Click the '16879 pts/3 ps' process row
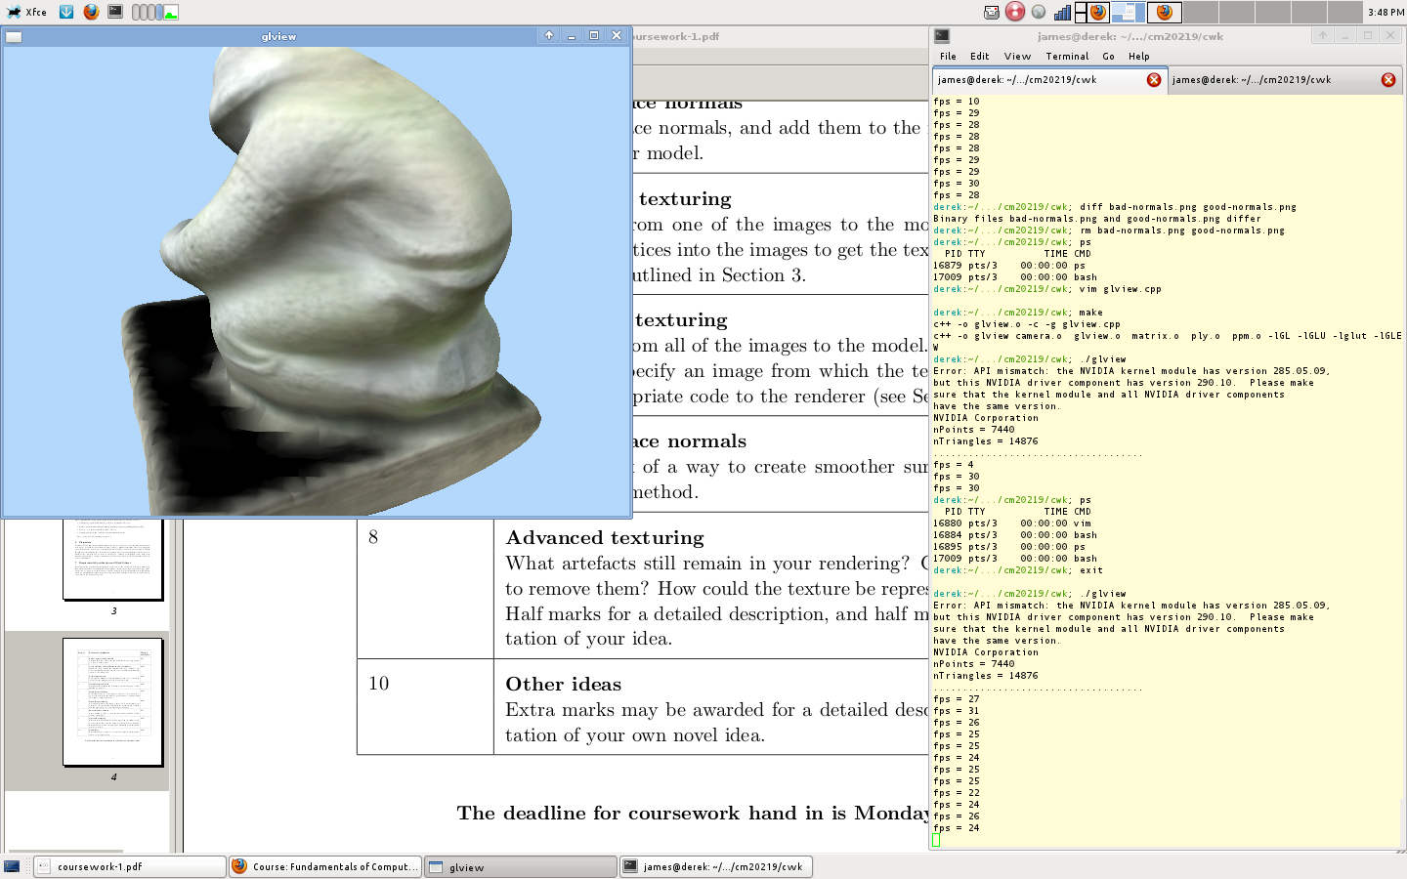 (1009, 266)
